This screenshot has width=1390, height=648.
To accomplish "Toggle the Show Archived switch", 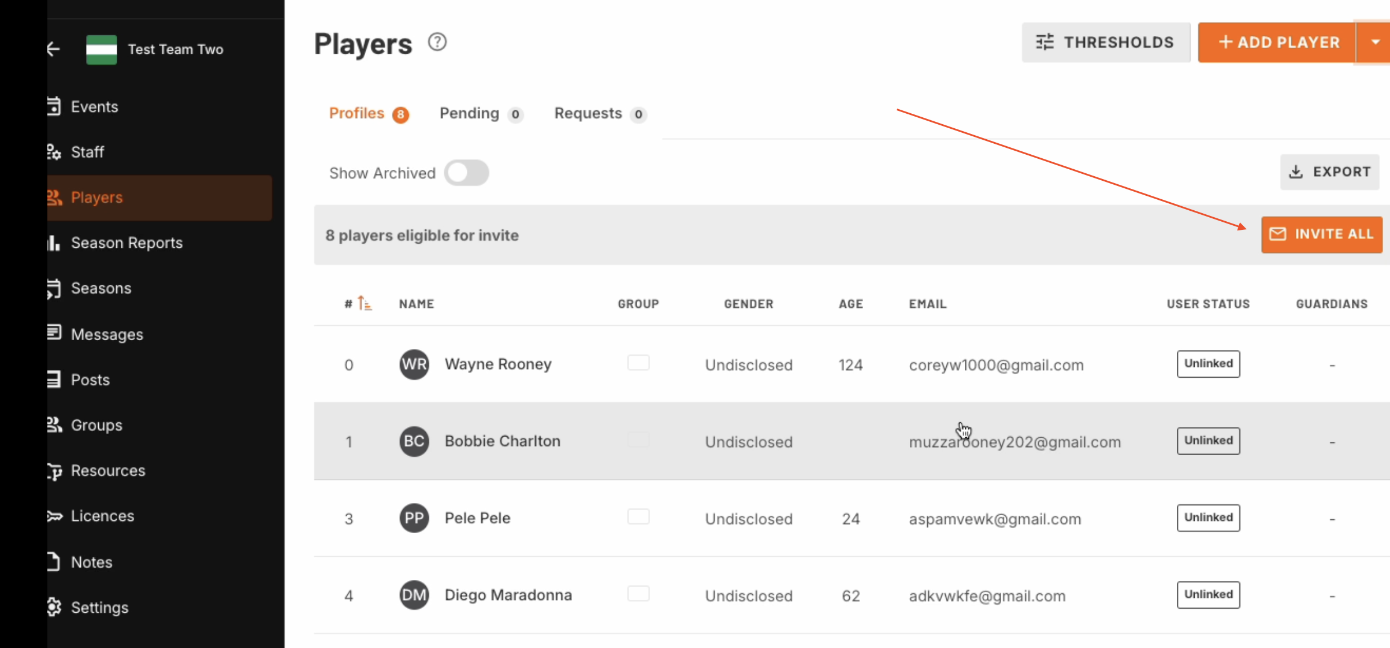I will [466, 173].
